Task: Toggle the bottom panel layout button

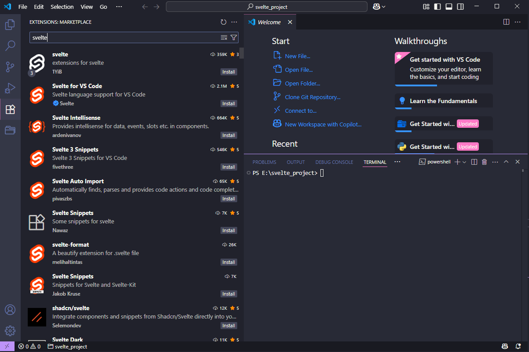Action: (448, 7)
